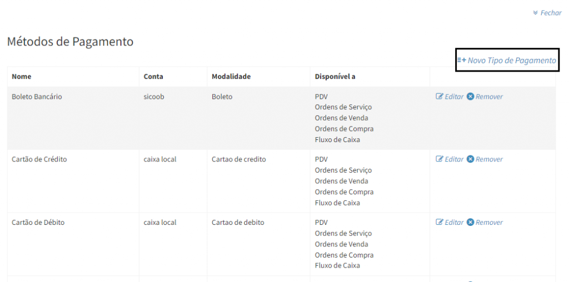Click the Modalidade column header
The image size is (569, 282).
(x=231, y=77)
